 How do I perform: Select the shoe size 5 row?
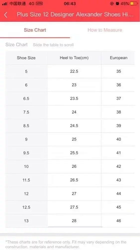point(70,71)
